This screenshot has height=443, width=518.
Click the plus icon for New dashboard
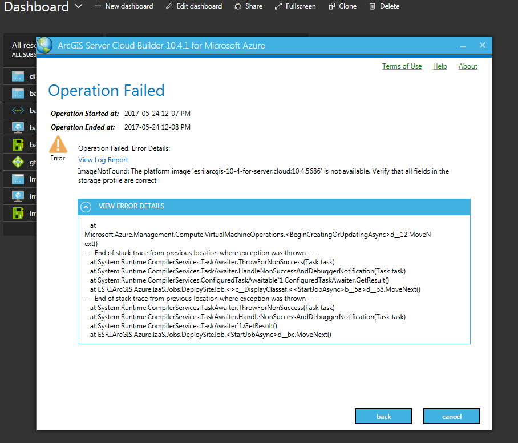(98, 6)
